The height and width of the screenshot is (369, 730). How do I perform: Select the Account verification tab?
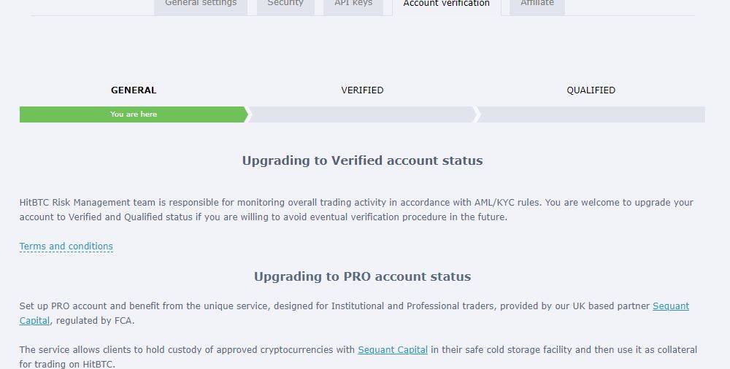(x=446, y=4)
